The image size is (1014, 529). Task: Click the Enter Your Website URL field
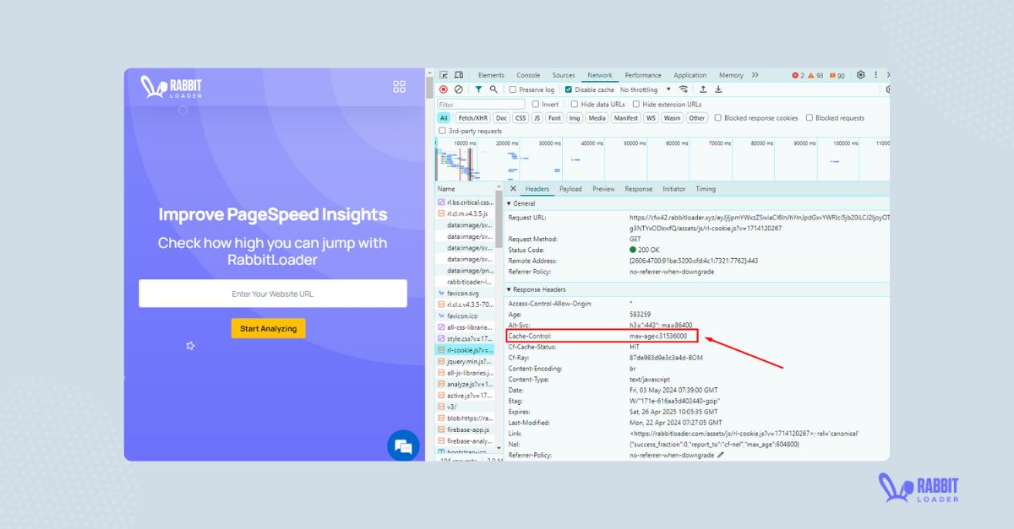[x=272, y=294]
